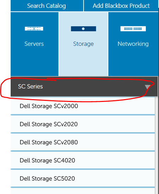This screenshot has width=159, height=194.
Task: Click the partially visible row below SC5020
Action: pos(83,191)
